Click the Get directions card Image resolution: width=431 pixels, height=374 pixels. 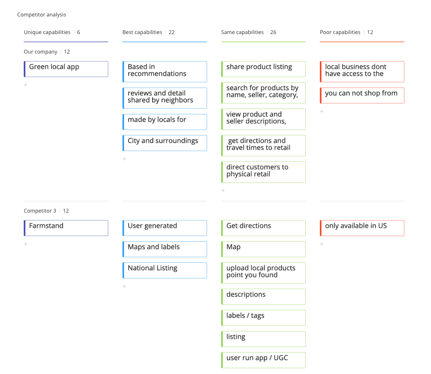pyautogui.click(x=263, y=228)
